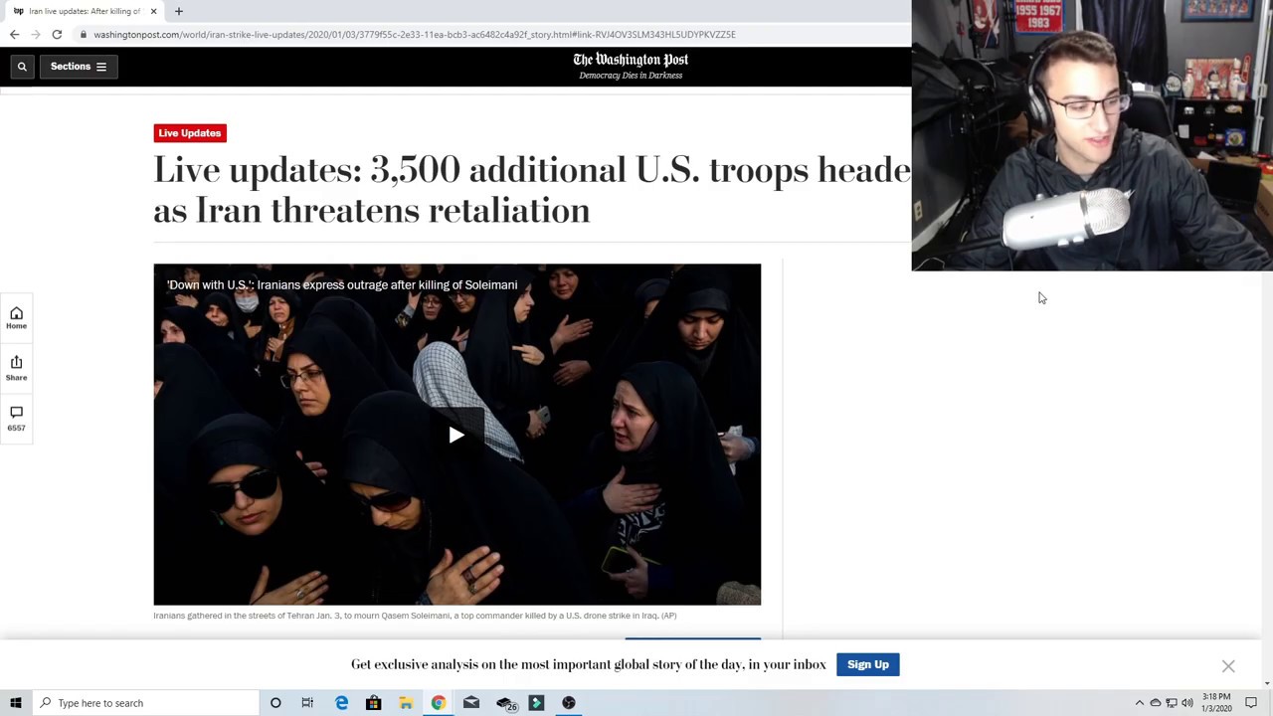The width and height of the screenshot is (1273, 716).
Task: Click the Home icon in left sidebar
Action: click(16, 318)
